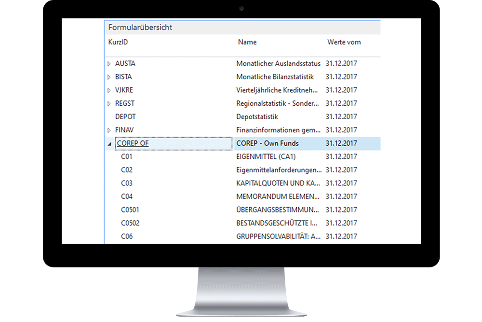This screenshot has height=322, width=482.
Task: Expand the FINAV node chevron
Action: pyautogui.click(x=108, y=130)
